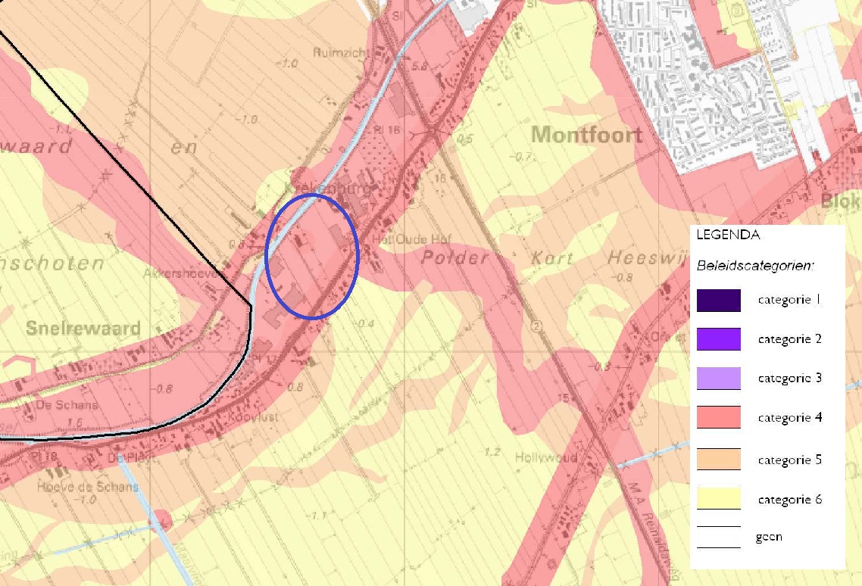Click inside the blue ellipse marker

[x=312, y=257]
